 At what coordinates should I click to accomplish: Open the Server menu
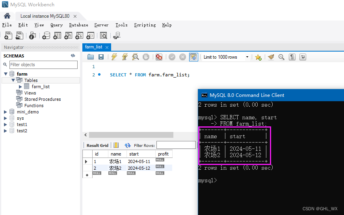click(101, 25)
